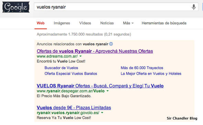Expand govolo.es URL dropdown arrow
Viewport: 203px width, 125px height.
point(102,113)
